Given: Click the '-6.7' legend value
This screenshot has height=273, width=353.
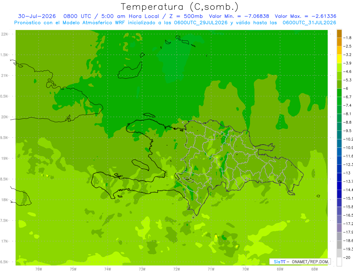Looking at the screenshot, I should 348,97.
